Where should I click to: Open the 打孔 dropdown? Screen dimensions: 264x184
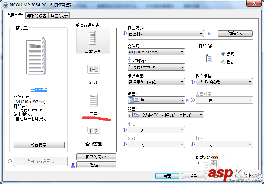point(224,144)
